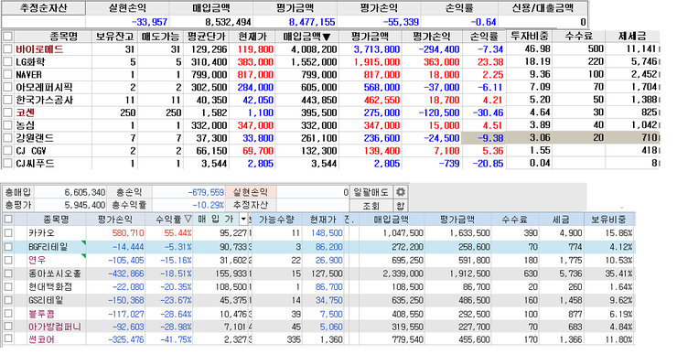Viewport: 677px width, 354px height.
Task: Check the 한국가스공사 row checkbox
Action: click(x=7, y=100)
